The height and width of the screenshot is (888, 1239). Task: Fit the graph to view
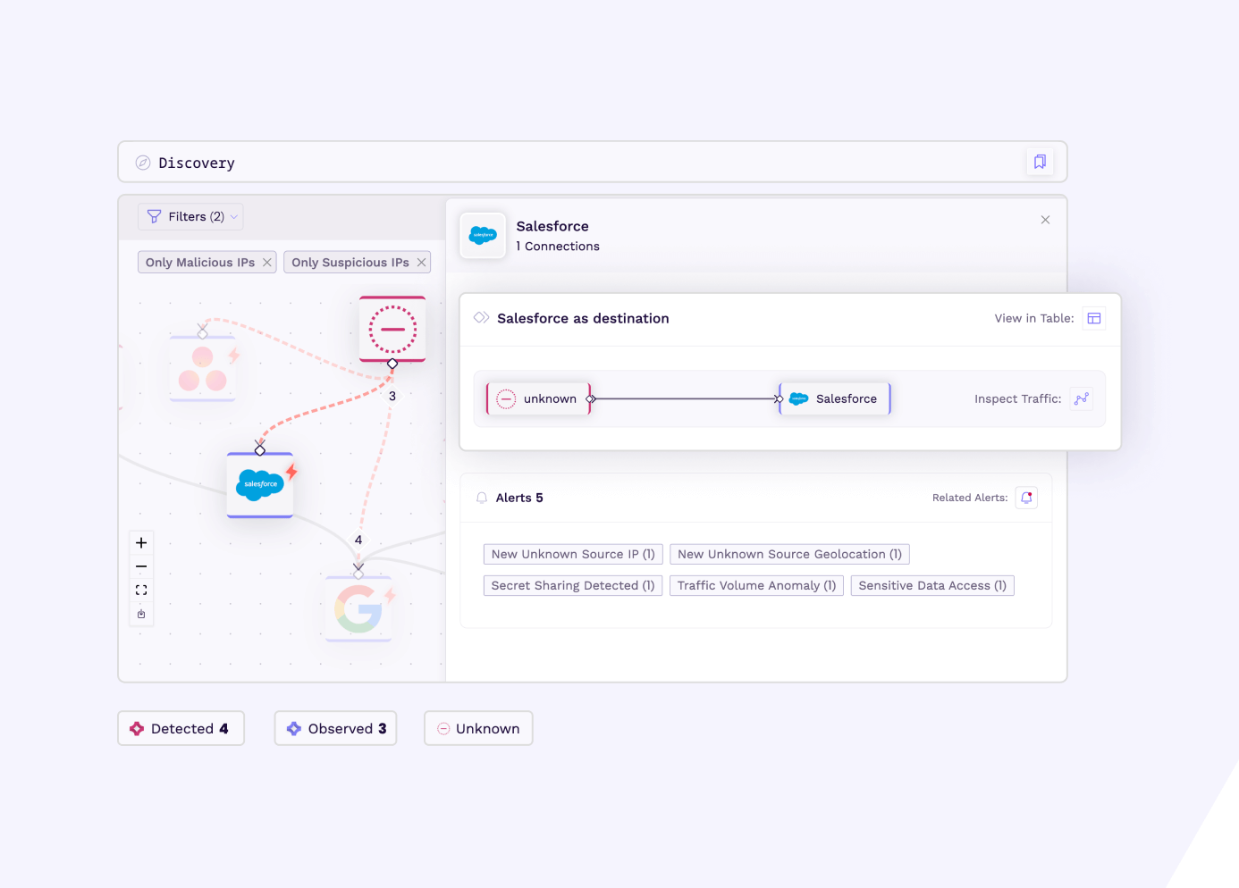coord(141,591)
